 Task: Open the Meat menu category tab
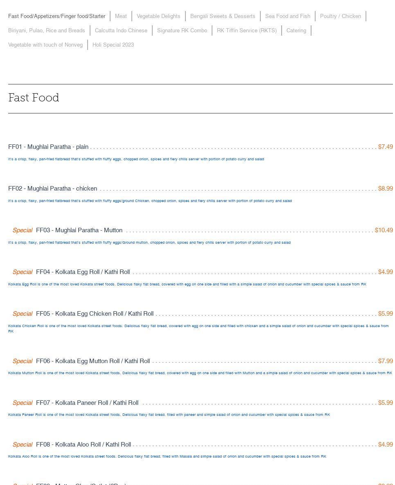point(121,16)
